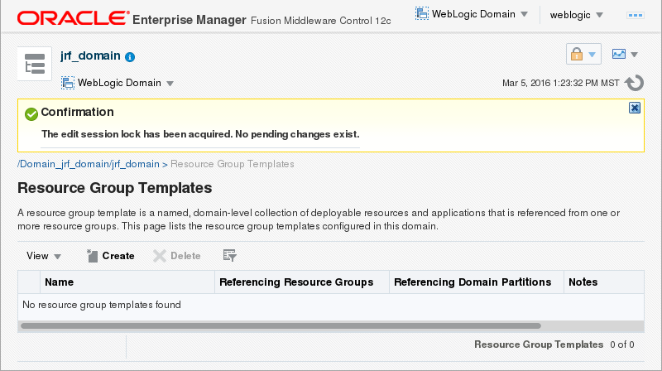This screenshot has width=662, height=371.
Task: Click the Notes column header
Action: [x=583, y=282]
